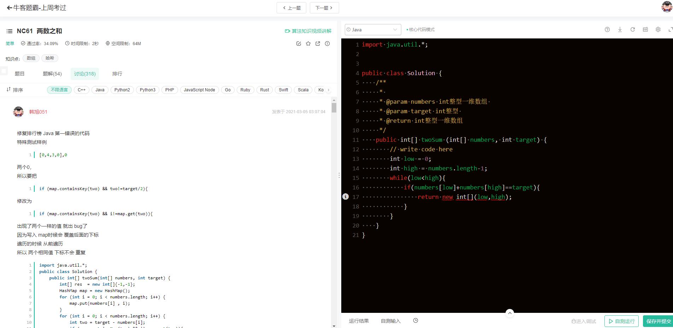The width and height of the screenshot is (673, 328).
Task: Open the Java language dropdown
Action: (373, 30)
